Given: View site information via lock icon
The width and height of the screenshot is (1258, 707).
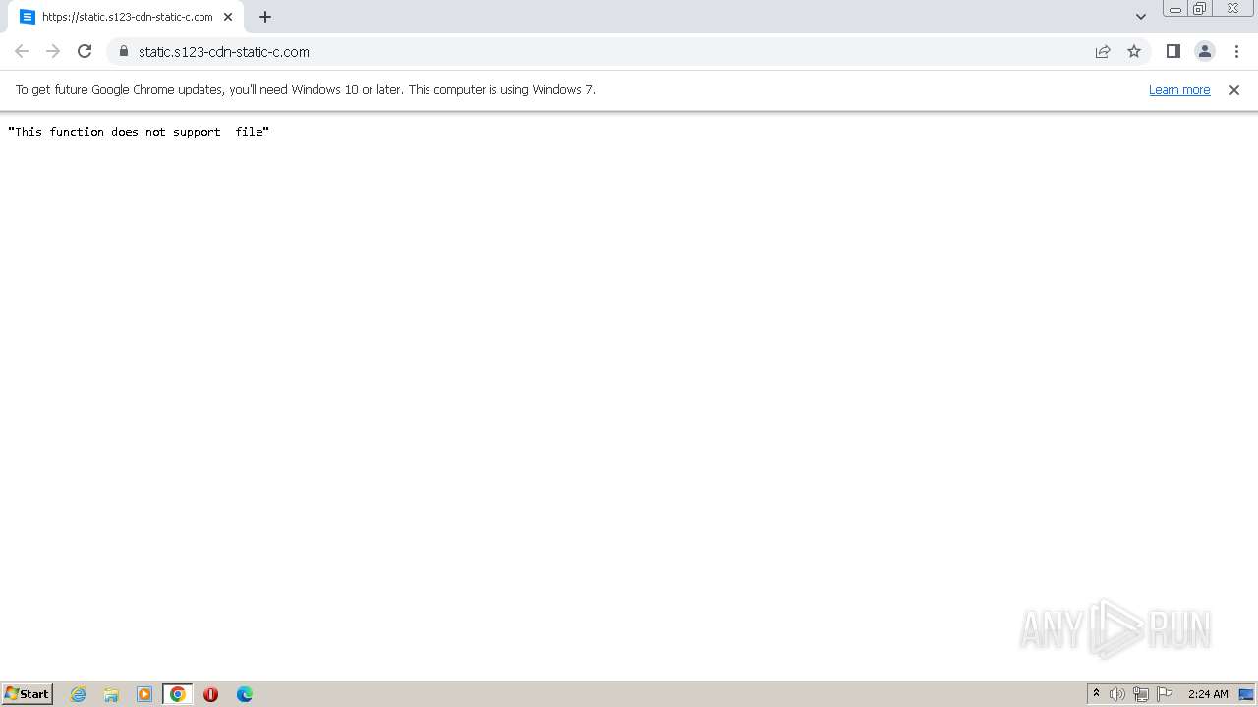Looking at the screenshot, I should point(124,51).
